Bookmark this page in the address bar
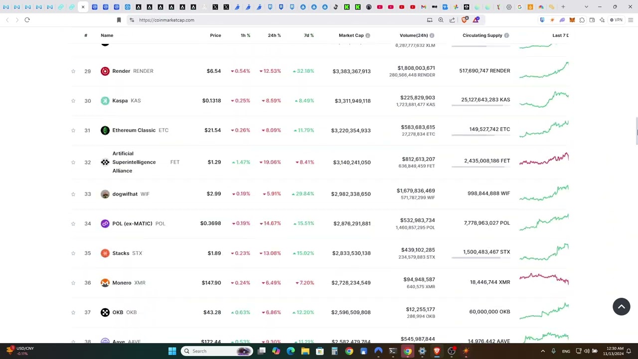Image resolution: width=638 pixels, height=359 pixels. pos(119,20)
